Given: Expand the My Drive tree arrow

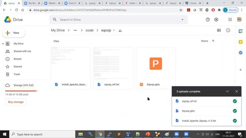Looking at the screenshot, I should (3, 44).
